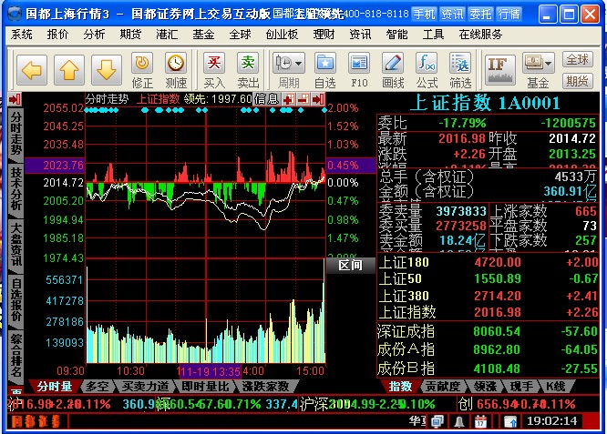Switch to the 多空 bottom tab
This screenshot has height=434, width=607.
[x=98, y=386]
